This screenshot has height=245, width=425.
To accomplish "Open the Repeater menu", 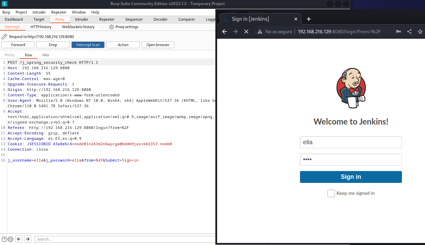I will (59, 12).
